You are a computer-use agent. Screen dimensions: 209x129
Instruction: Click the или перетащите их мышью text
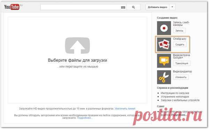(78, 67)
